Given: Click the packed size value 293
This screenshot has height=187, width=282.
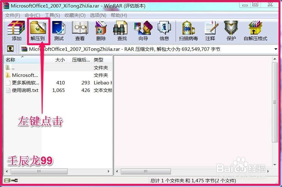Looking at the screenshot, I should coord(86,83).
